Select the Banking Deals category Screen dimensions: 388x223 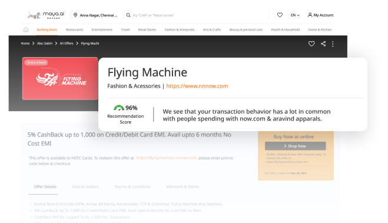click(47, 29)
